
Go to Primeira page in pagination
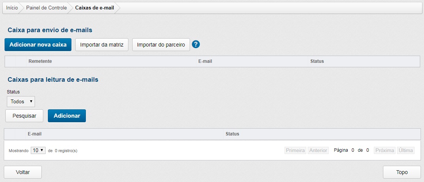coord(296,150)
